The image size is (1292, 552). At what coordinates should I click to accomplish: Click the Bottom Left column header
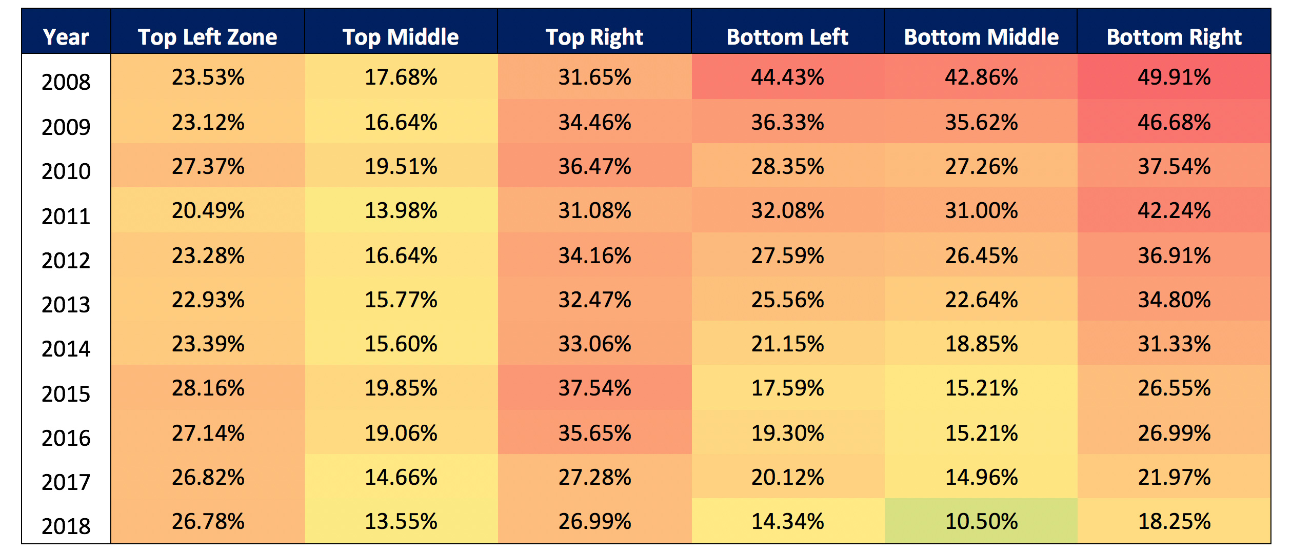[787, 37]
